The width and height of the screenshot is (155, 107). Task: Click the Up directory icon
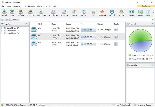pos(94,13)
